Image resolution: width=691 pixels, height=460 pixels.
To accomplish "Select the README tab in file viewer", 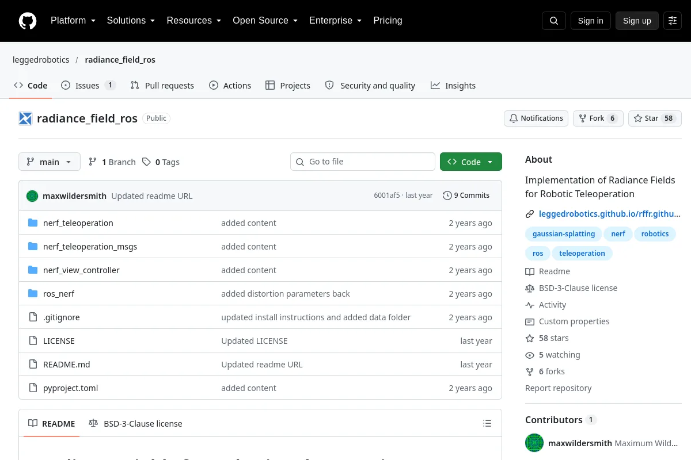I will click(52, 424).
